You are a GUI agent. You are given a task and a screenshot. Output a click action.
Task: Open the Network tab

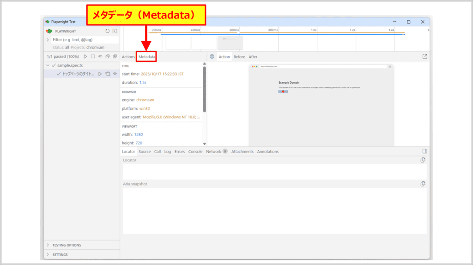coord(213,152)
